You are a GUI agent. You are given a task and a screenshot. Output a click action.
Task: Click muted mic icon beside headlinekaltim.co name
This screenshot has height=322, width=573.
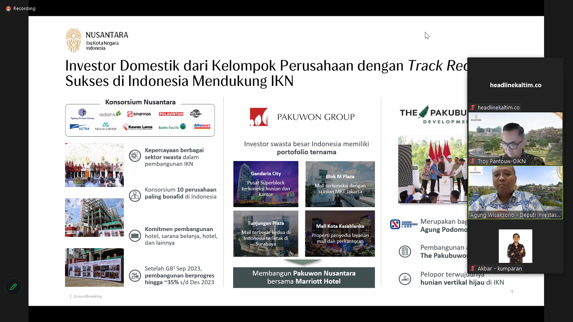[x=473, y=108]
